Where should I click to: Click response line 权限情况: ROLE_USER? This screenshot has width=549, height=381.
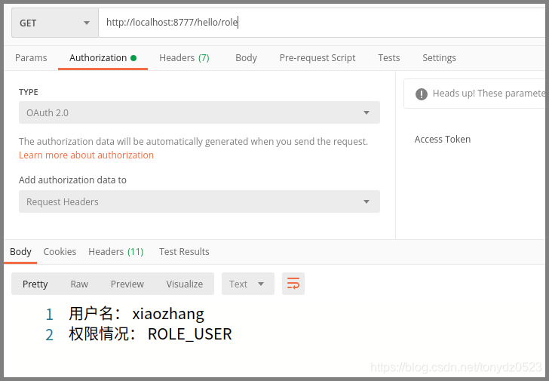150,334
